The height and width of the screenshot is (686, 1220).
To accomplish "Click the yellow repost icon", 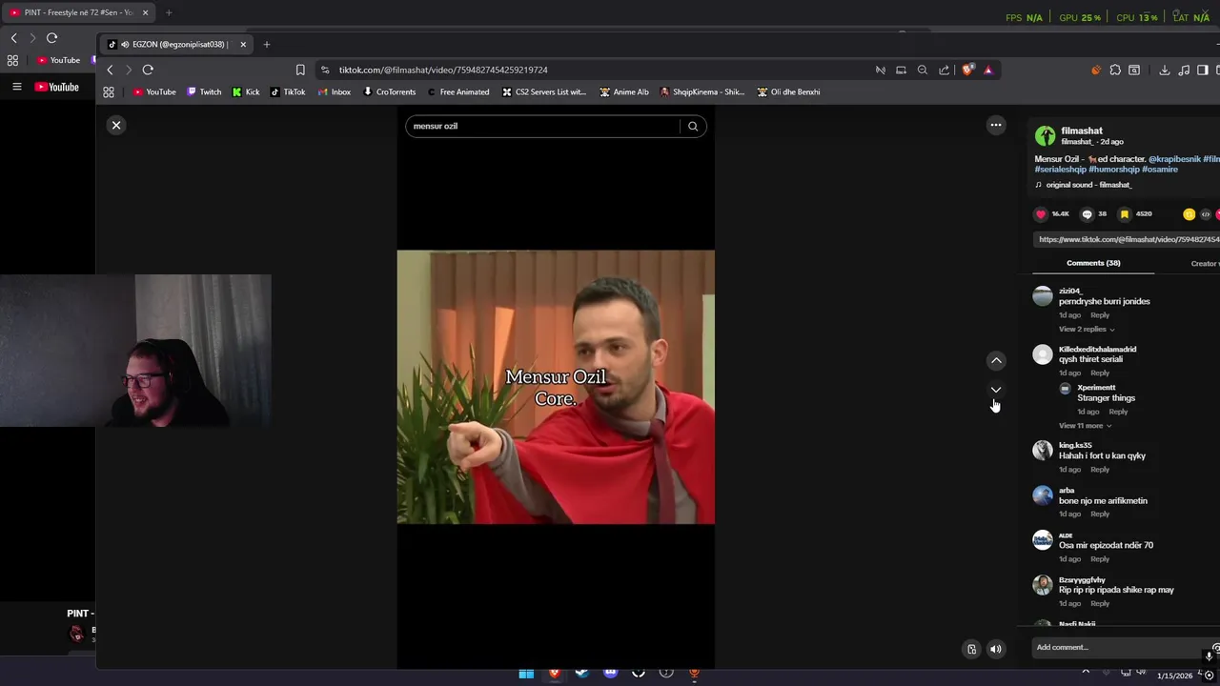I will (1189, 214).
